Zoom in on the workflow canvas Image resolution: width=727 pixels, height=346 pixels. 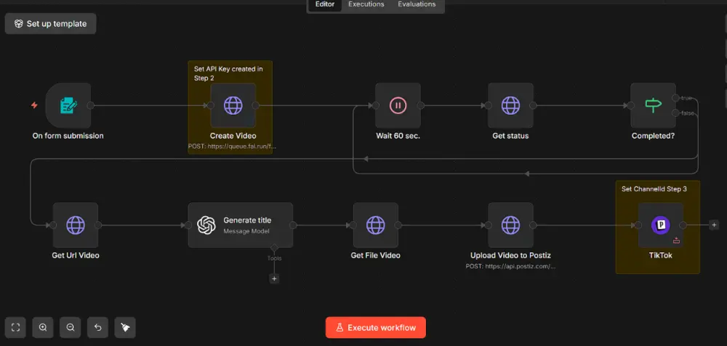coord(44,328)
